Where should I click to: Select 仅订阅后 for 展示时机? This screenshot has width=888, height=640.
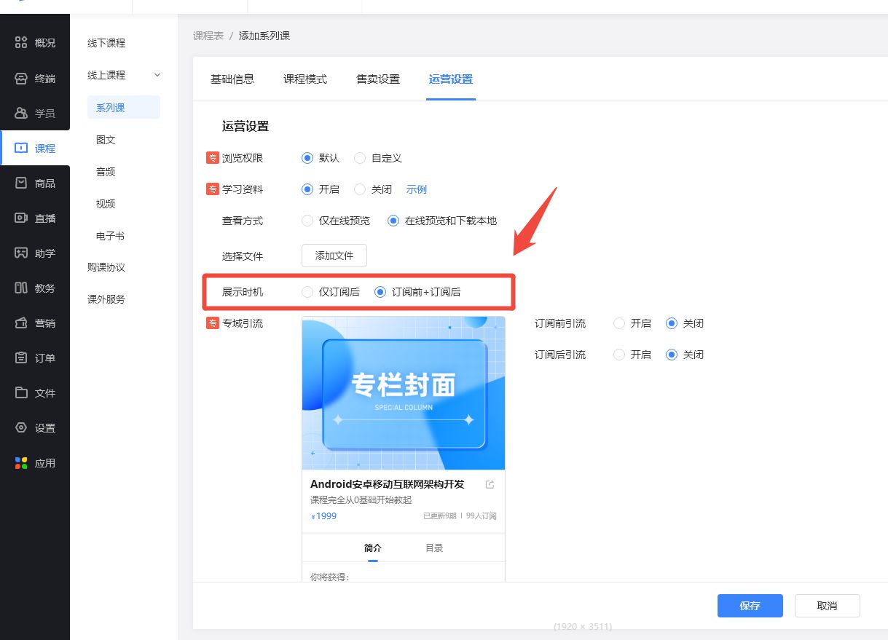(307, 292)
